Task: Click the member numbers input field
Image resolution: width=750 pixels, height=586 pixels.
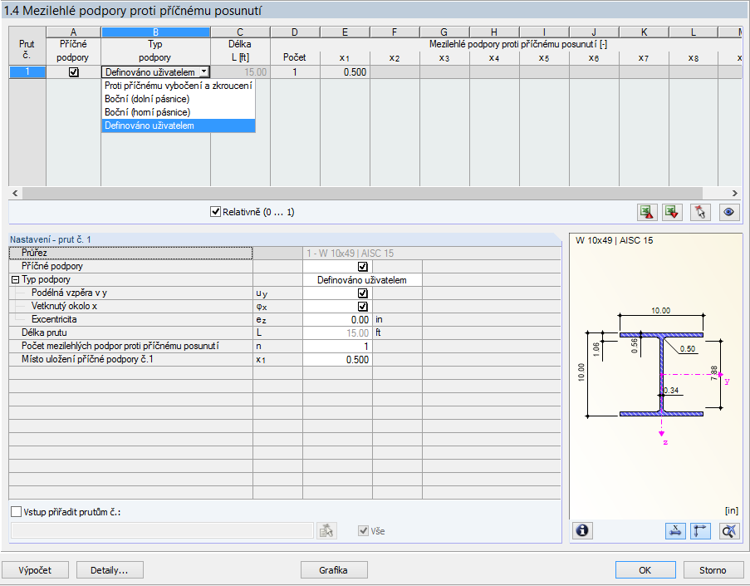Action: point(162,530)
